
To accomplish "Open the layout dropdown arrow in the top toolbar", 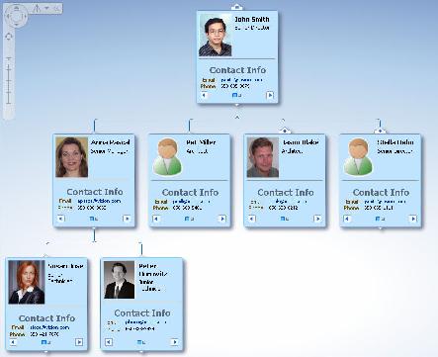I will (47, 8).
